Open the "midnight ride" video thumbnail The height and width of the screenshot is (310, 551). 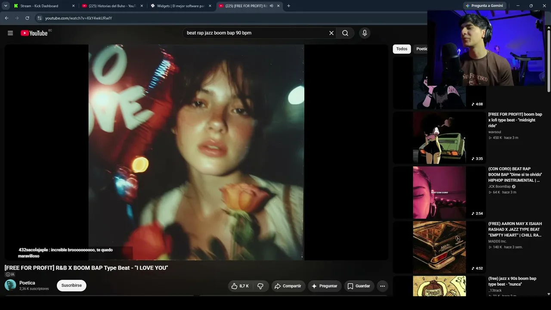[x=440, y=138]
